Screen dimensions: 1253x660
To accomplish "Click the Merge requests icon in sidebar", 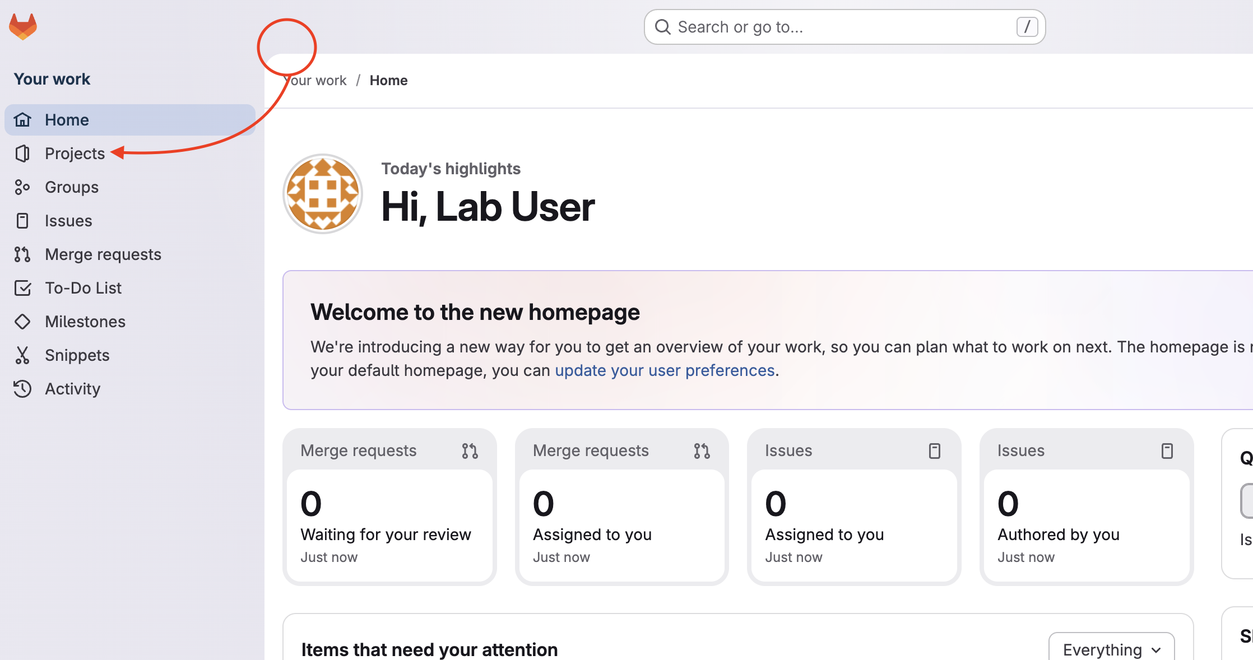I will click(x=22, y=254).
